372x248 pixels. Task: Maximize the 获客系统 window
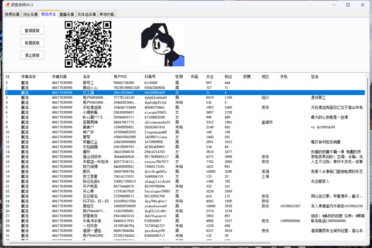coord(348,5)
